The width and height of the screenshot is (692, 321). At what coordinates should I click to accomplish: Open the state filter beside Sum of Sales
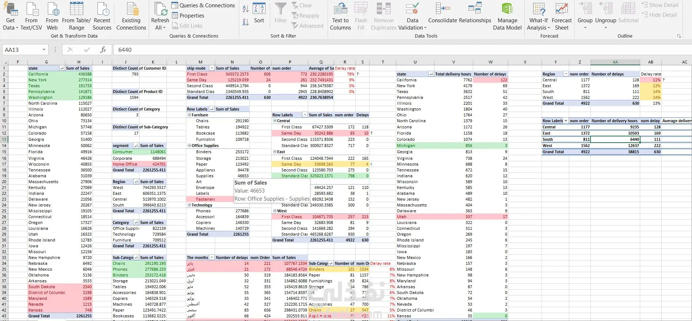pyautogui.click(x=62, y=68)
